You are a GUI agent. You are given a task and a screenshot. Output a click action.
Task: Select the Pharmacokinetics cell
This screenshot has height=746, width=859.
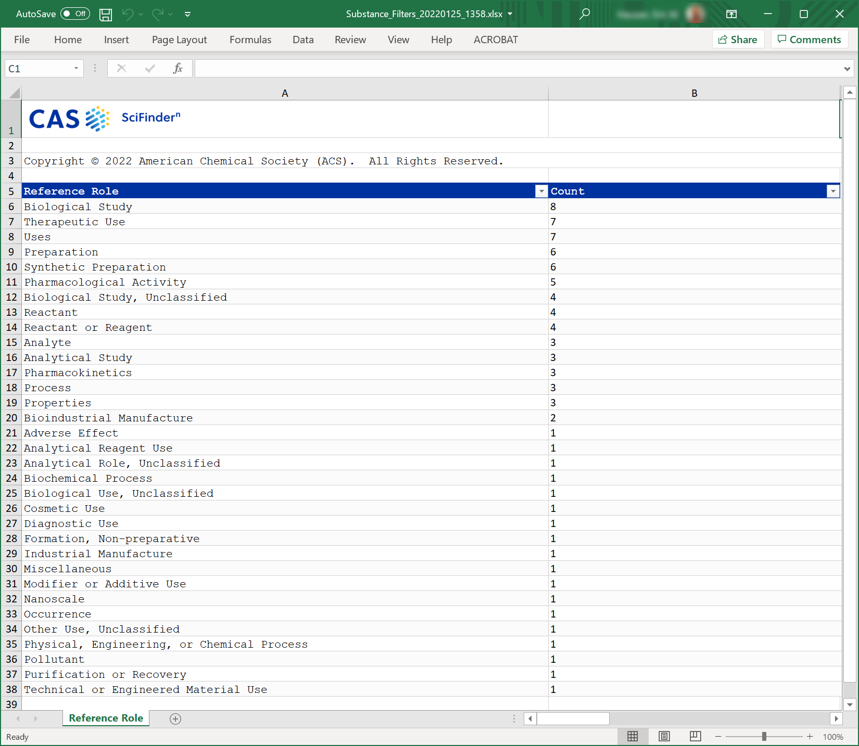285,372
